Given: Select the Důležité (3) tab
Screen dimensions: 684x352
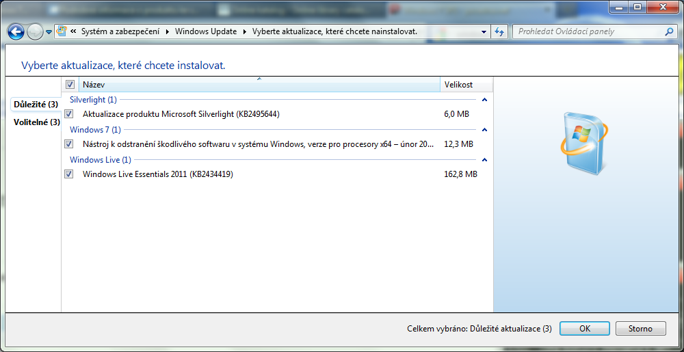Looking at the screenshot, I should click(36, 105).
